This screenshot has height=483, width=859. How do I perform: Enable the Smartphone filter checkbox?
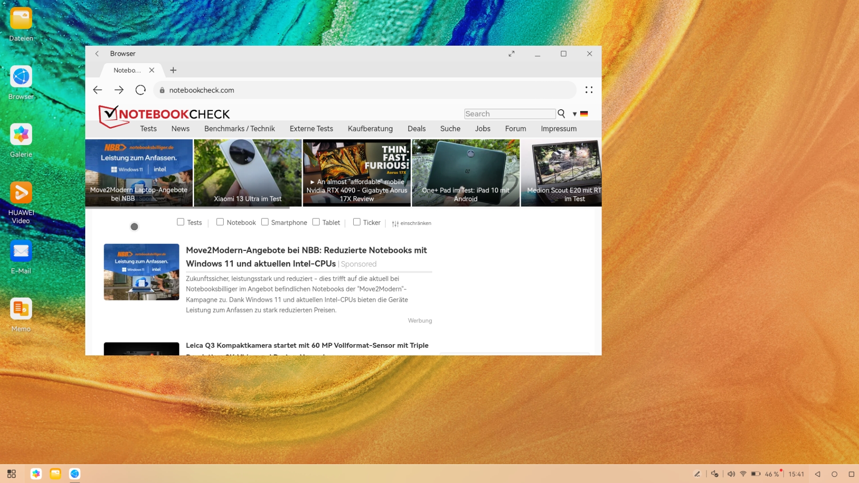pyautogui.click(x=265, y=222)
